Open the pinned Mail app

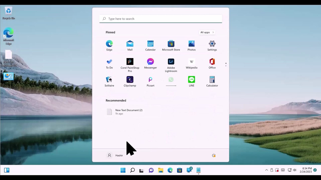[130, 46]
